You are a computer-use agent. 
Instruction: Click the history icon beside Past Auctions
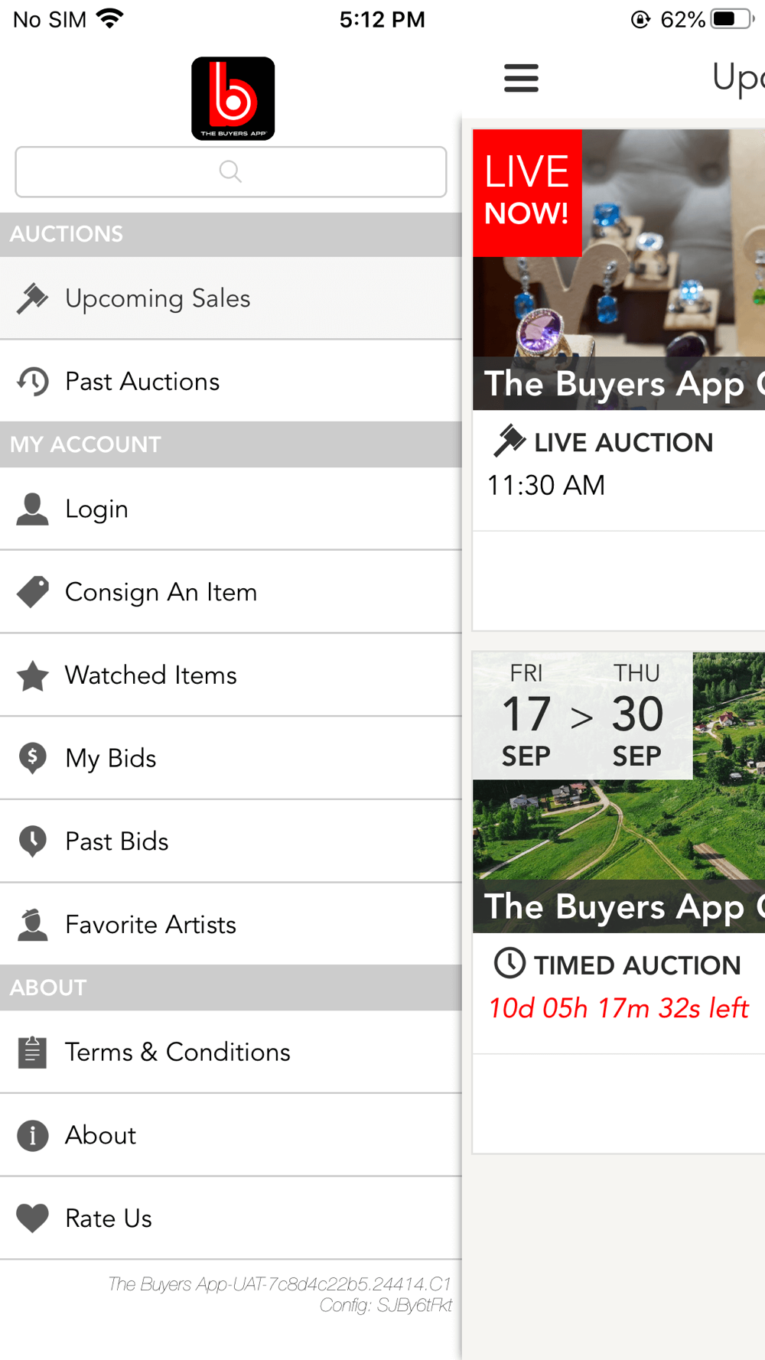pos(32,382)
